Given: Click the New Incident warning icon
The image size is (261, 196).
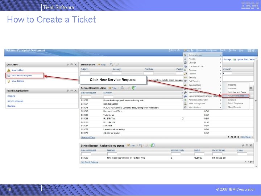Looking at the screenshot, I should click(9, 70).
